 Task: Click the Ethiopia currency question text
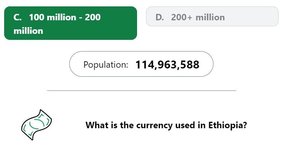point(166,125)
